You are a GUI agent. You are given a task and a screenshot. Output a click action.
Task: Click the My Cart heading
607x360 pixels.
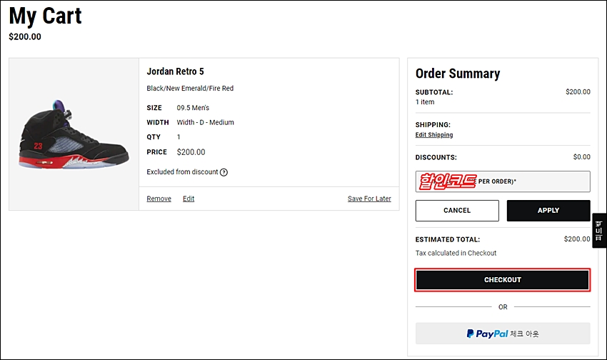tap(45, 16)
